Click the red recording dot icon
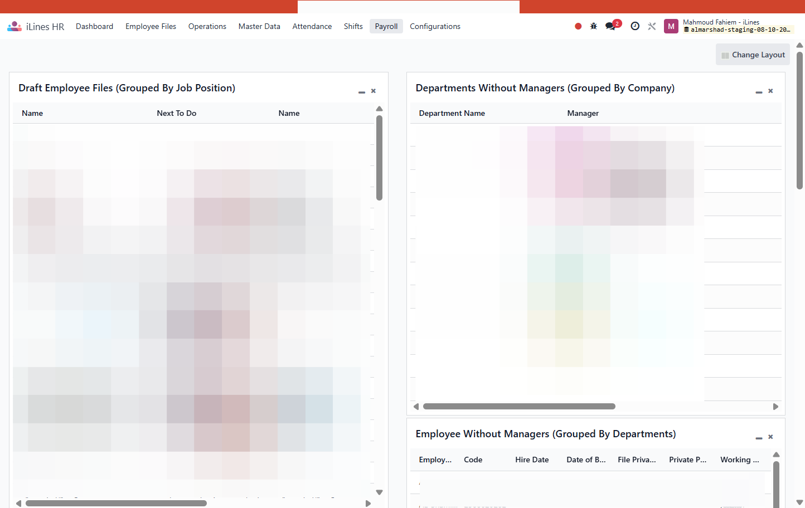This screenshot has width=805, height=508. (x=578, y=26)
